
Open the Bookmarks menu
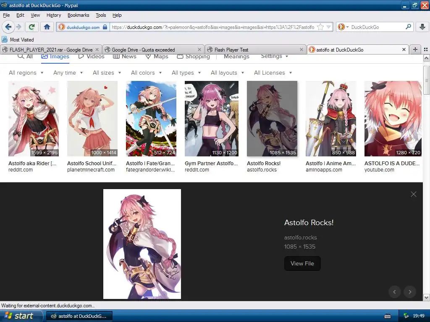79,15
